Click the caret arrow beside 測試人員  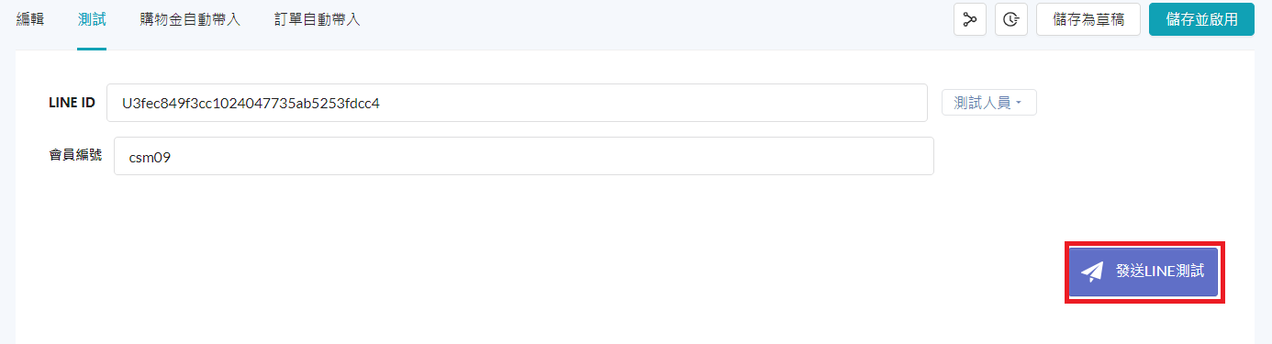1019,104
